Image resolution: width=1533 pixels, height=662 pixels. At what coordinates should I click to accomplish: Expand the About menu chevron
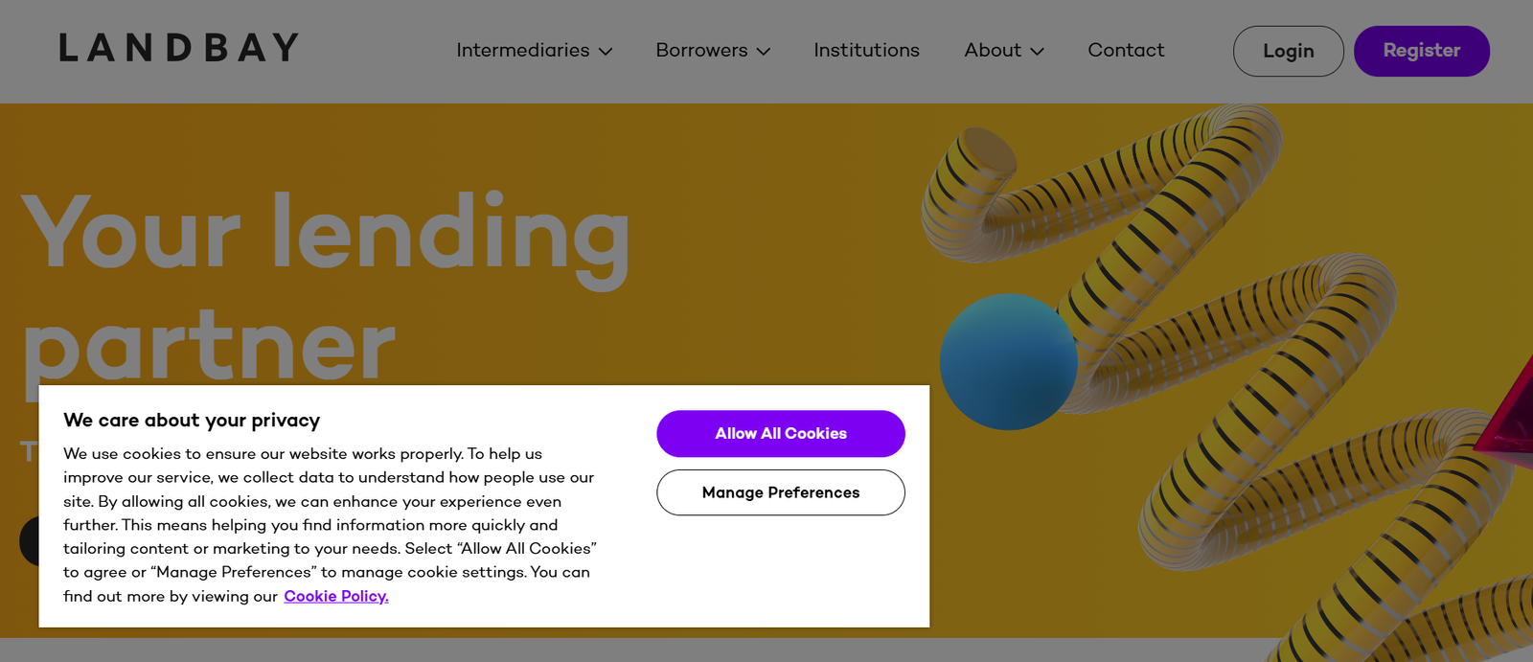[1037, 52]
